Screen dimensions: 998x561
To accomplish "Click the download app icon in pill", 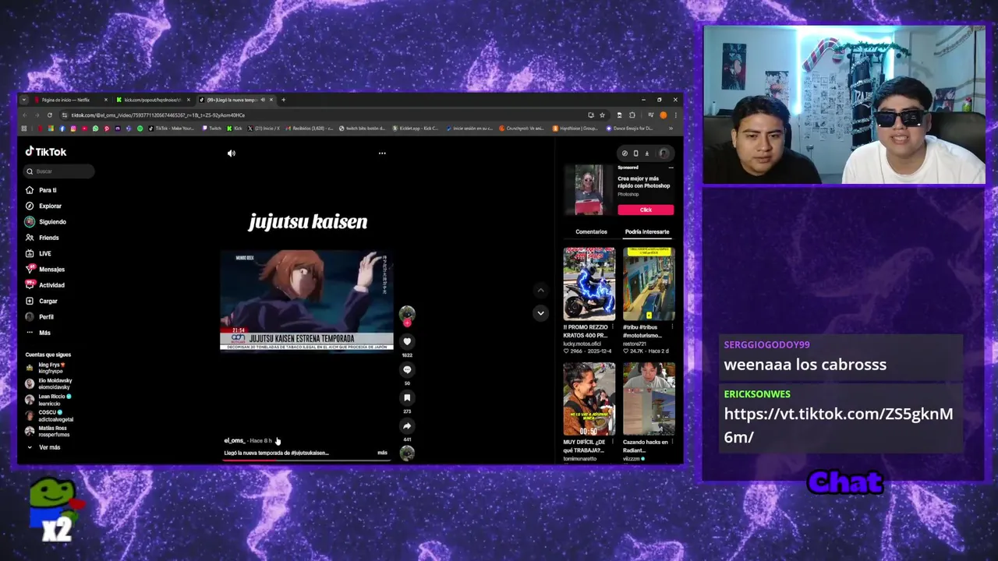I will pyautogui.click(x=646, y=153).
